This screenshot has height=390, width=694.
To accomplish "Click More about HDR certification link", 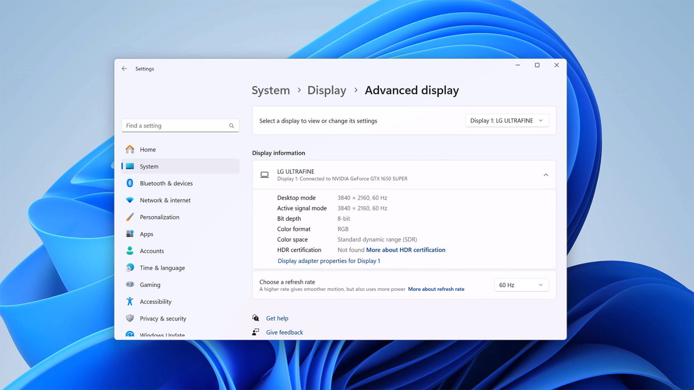I will click(405, 250).
